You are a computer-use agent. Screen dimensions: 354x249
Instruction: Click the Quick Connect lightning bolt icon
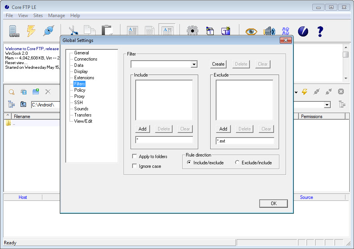pyautogui.click(x=31, y=31)
